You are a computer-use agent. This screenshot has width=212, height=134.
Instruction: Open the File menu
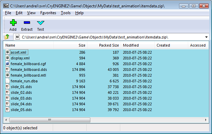click(8, 13)
